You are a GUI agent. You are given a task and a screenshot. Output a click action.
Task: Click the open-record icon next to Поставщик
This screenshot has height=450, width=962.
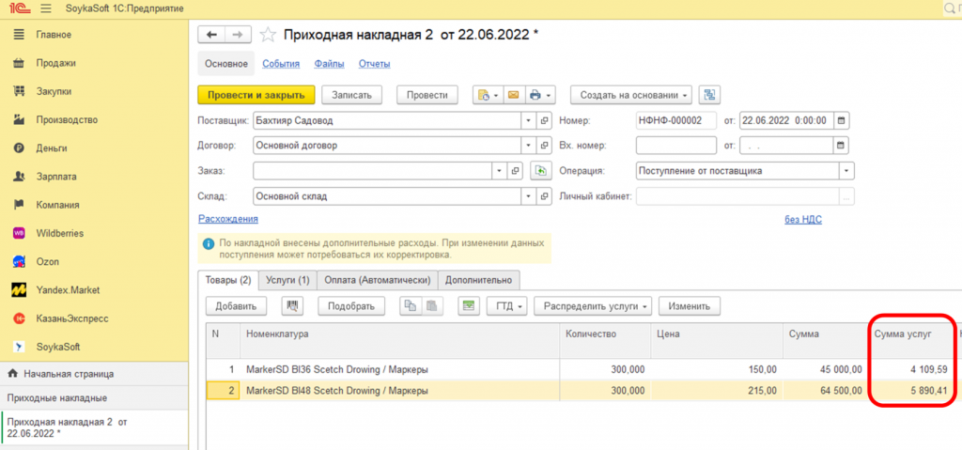(543, 120)
